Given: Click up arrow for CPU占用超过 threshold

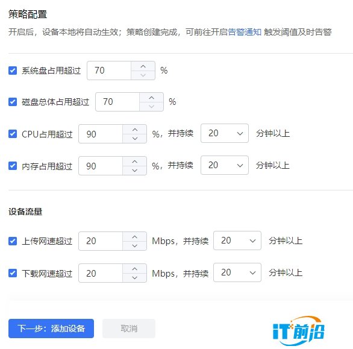Looking at the screenshot, I should (x=134, y=130).
